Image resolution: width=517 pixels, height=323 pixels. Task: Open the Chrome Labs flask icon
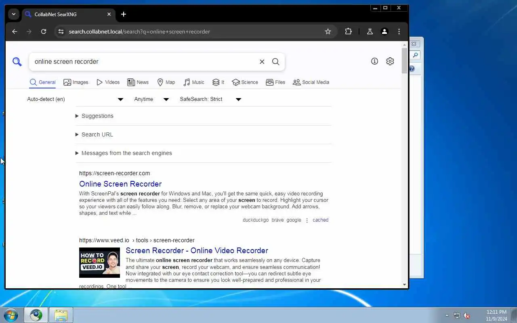pyautogui.click(x=370, y=31)
